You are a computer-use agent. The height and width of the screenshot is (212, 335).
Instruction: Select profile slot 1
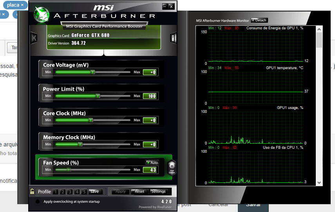pos(56,192)
